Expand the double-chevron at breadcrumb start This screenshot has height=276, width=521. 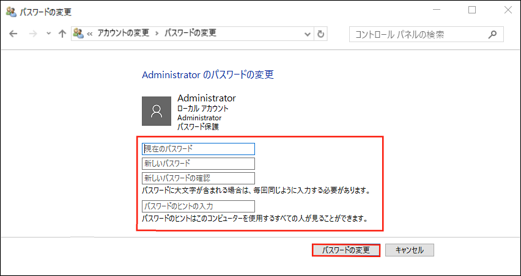[x=90, y=34]
